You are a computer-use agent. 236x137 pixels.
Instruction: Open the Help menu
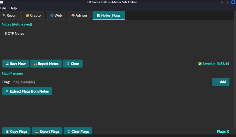click(x=13, y=8)
